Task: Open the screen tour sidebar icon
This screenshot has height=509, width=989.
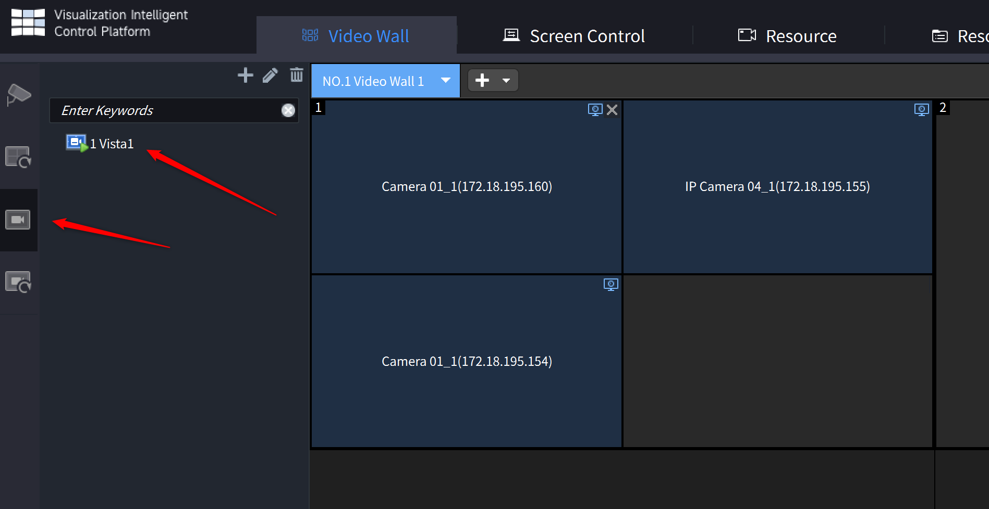Action: (19, 282)
